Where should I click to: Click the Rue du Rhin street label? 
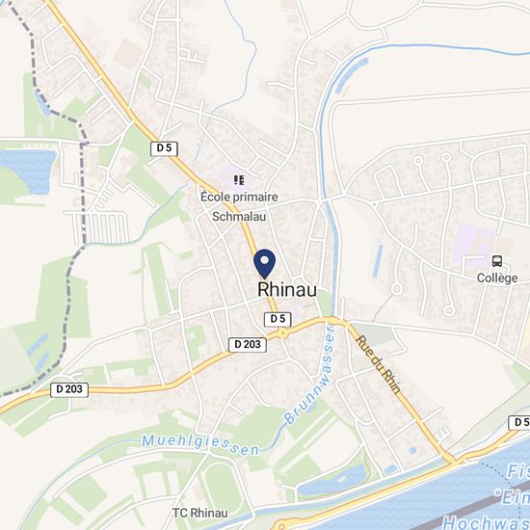[x=379, y=364]
